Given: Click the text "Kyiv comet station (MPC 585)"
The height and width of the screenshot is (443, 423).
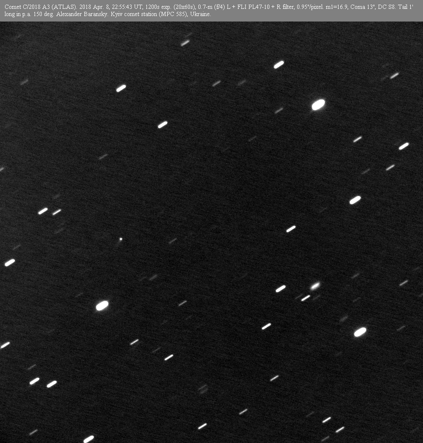Looking at the screenshot, I should coord(149,14).
